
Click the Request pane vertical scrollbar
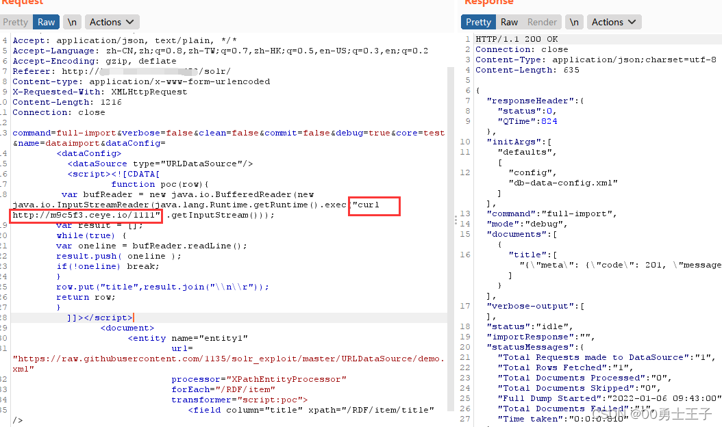(x=451, y=240)
